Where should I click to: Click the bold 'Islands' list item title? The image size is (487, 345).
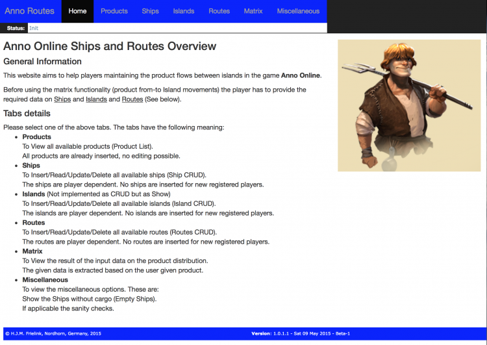click(34, 194)
